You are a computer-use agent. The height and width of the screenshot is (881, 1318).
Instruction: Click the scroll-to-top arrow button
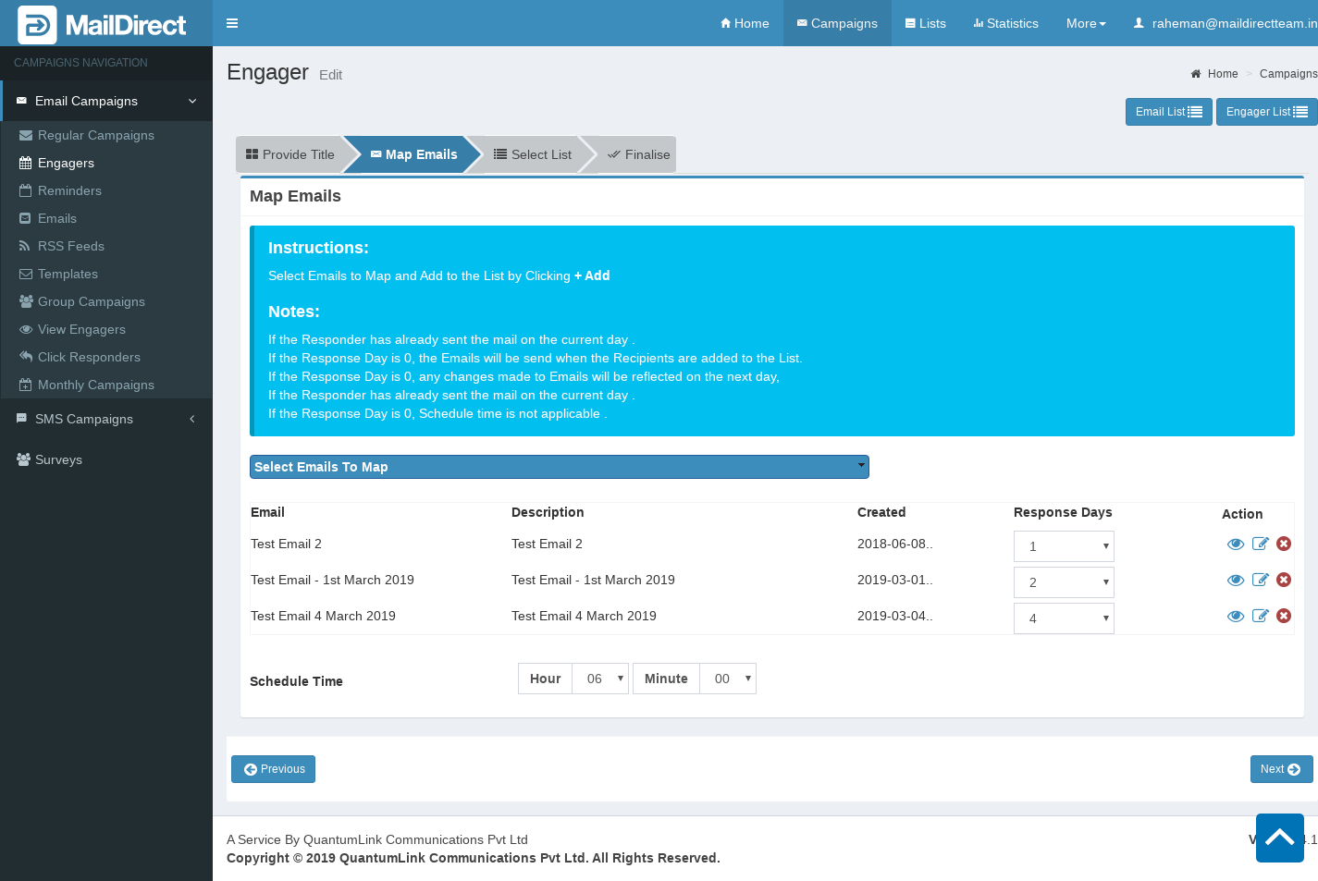(x=1279, y=838)
